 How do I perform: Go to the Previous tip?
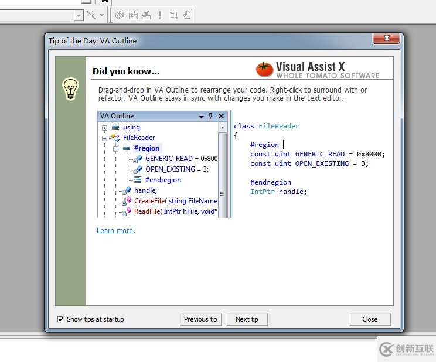[x=200, y=319]
